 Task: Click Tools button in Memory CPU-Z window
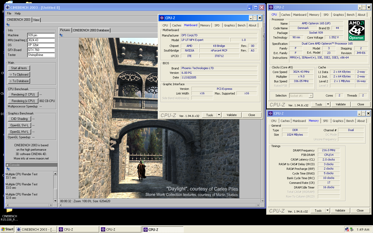(318, 210)
